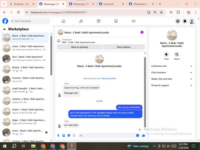Open Rain coming weather widget
This screenshot has height=150, width=200.
(x=138, y=146)
